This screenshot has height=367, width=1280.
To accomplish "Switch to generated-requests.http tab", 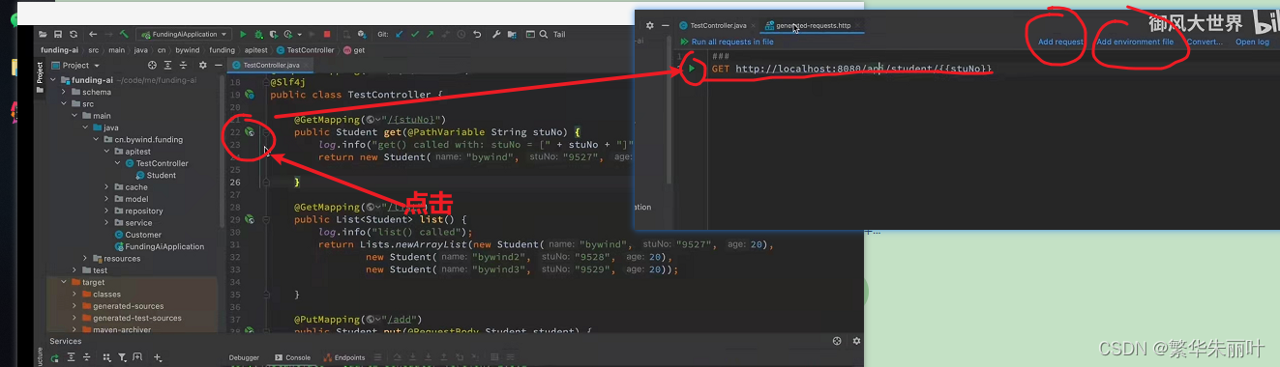I will tap(812, 25).
